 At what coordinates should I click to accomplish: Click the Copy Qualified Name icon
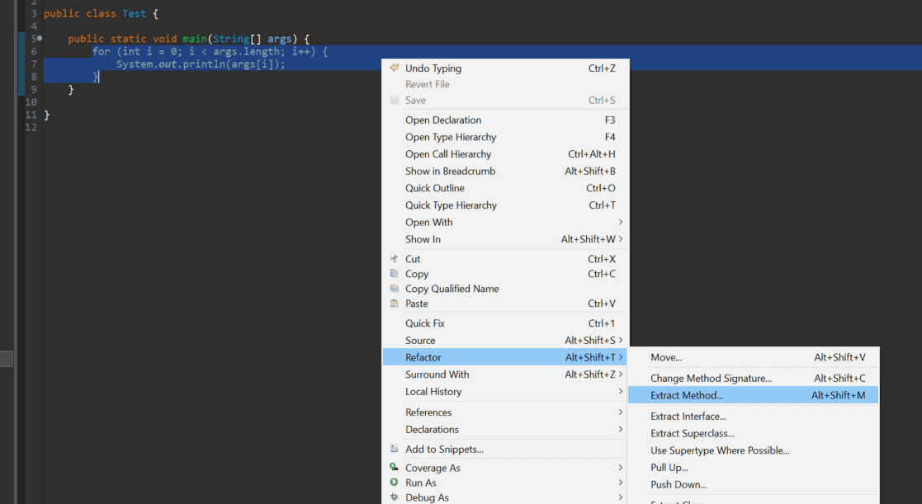click(394, 288)
